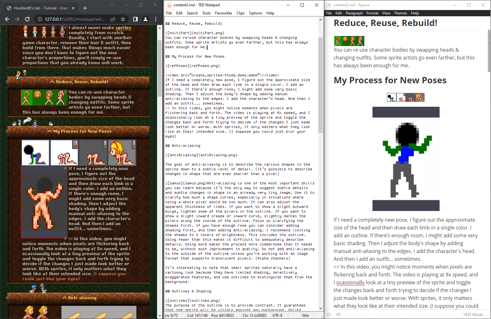The width and height of the screenshot is (491, 319).
Task: Reload the page in the browser
Action: click(x=27, y=19)
